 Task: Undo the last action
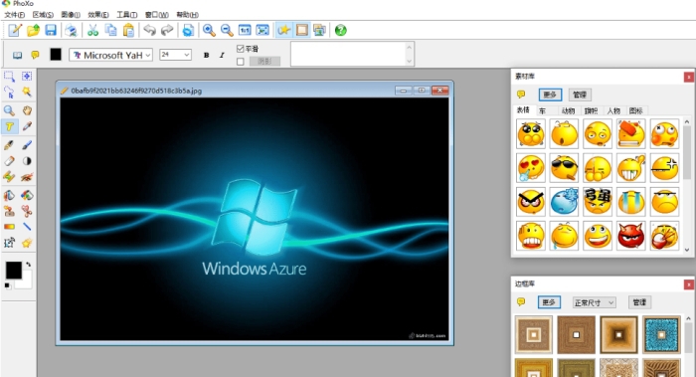[149, 30]
